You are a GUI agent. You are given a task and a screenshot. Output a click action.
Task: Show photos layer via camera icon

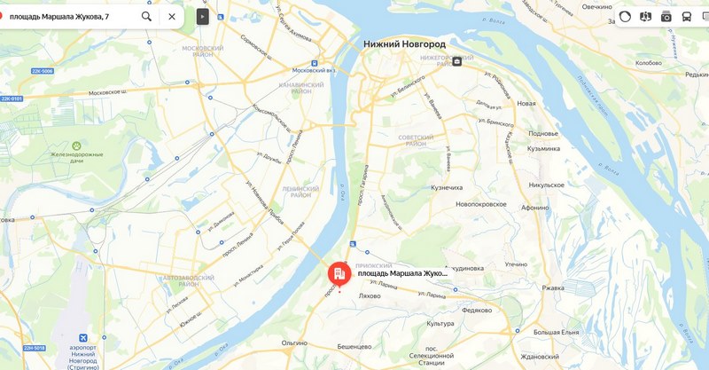tap(666, 17)
